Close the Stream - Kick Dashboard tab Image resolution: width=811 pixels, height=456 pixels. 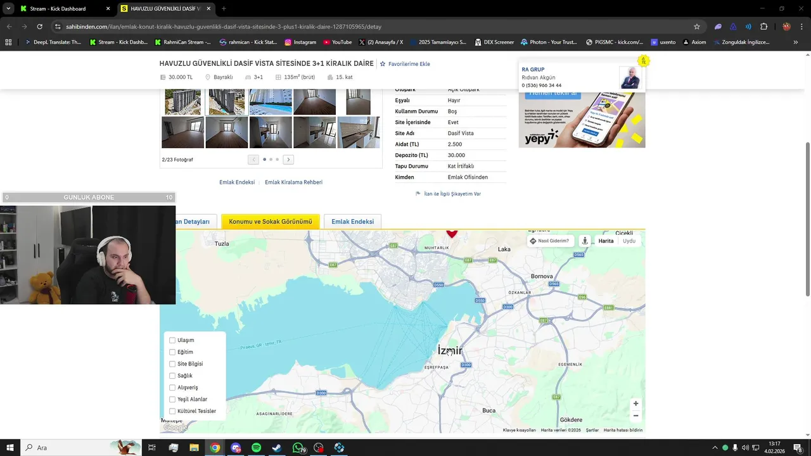pos(108,9)
